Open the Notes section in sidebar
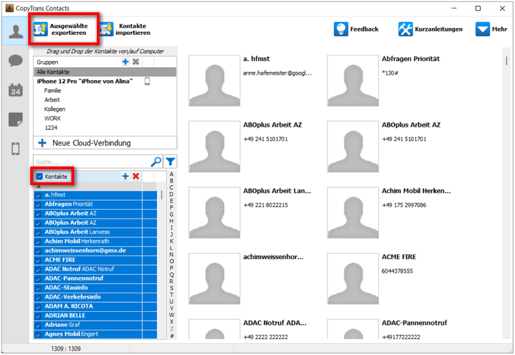Viewport: 515px width, 355px height. tap(16, 120)
